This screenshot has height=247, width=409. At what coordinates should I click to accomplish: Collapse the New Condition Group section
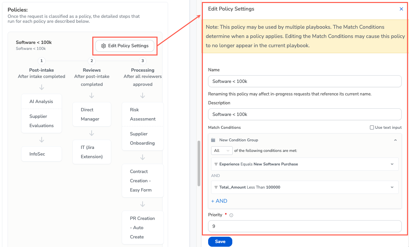coord(395,140)
